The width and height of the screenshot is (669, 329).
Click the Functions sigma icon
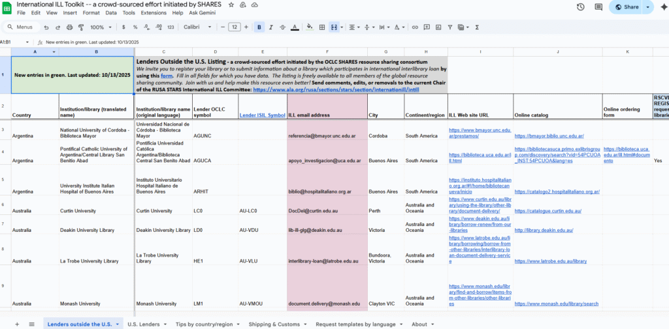tap(477, 27)
